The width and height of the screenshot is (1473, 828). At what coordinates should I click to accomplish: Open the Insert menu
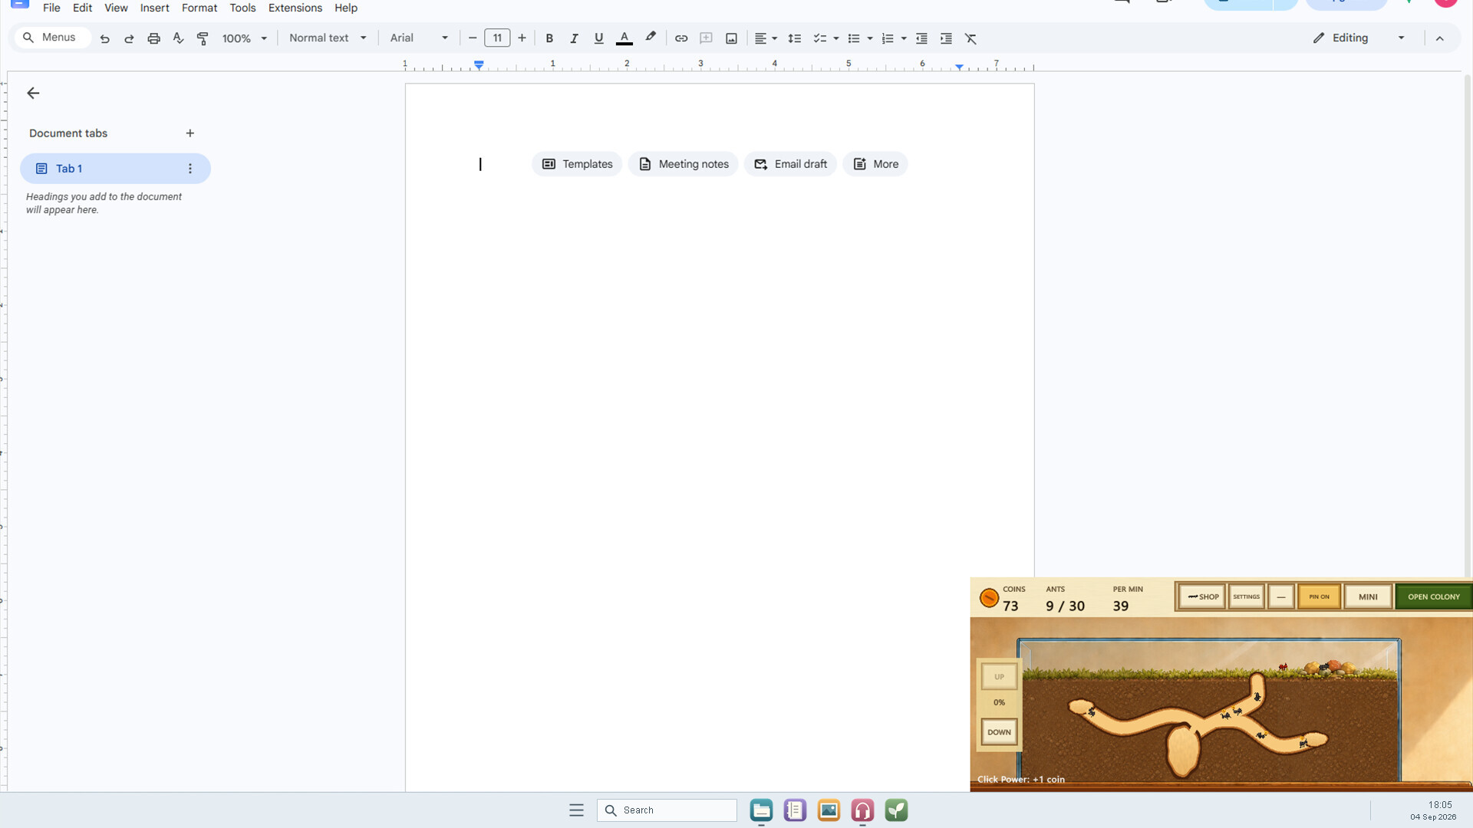[154, 8]
